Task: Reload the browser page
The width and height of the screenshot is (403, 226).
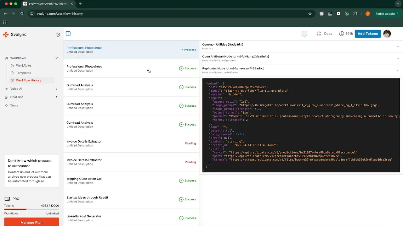Action: [x=22, y=14]
